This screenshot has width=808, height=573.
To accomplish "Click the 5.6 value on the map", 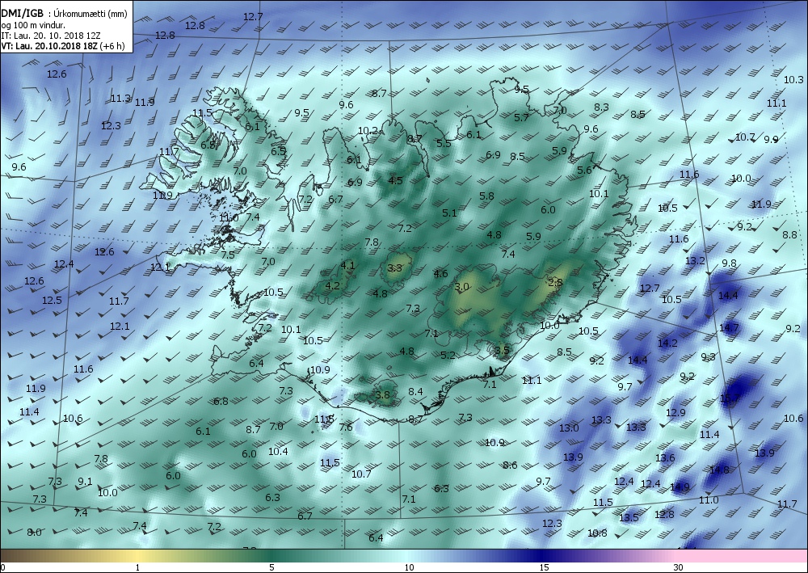I will 584,171.
